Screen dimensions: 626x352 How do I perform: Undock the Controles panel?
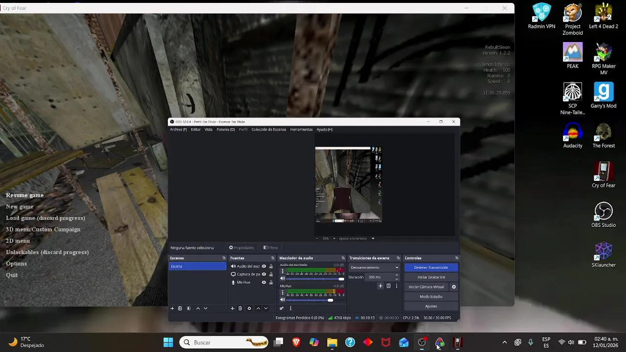[x=456, y=258]
